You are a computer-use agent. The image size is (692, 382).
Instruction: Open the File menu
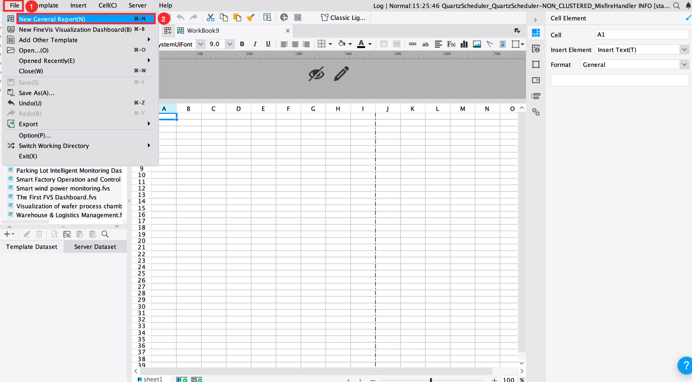click(x=14, y=6)
